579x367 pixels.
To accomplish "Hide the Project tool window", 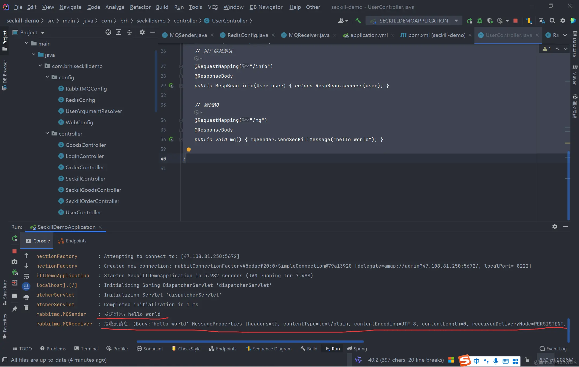I will [153, 32].
